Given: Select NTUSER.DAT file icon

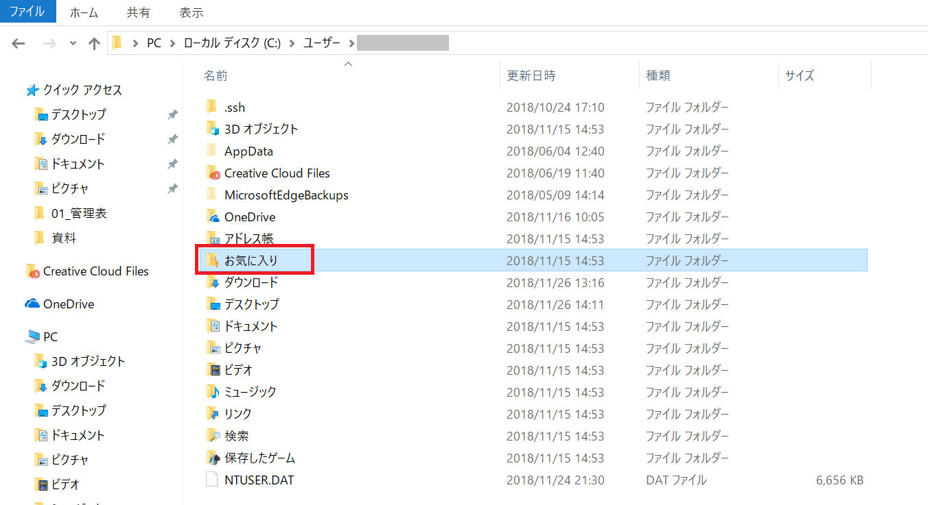Looking at the screenshot, I should pyautogui.click(x=212, y=480).
